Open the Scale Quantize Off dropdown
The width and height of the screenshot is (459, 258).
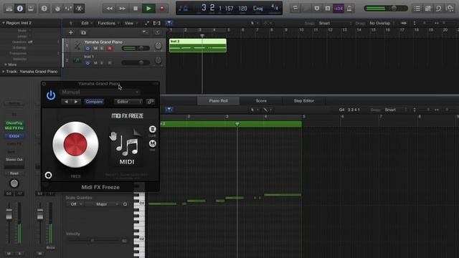[x=76, y=204]
